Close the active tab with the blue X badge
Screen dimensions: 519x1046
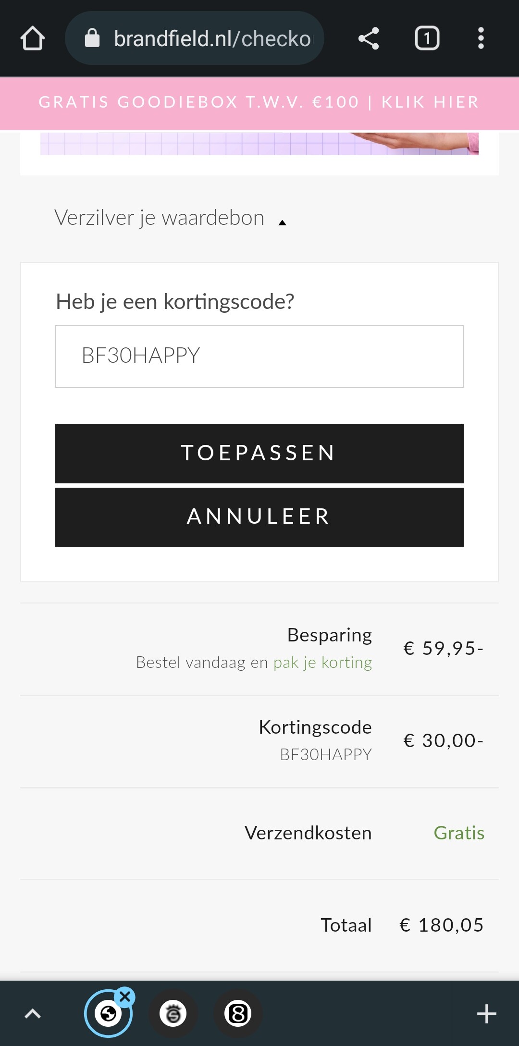pyautogui.click(x=125, y=997)
